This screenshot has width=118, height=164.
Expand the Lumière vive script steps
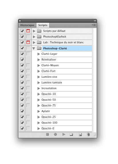tap(39, 77)
